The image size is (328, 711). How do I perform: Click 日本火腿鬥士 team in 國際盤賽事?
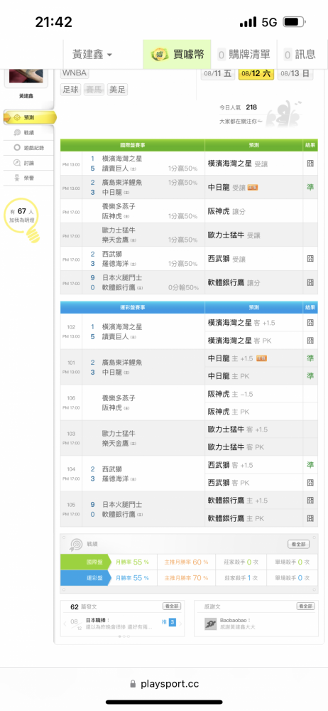tap(122, 277)
